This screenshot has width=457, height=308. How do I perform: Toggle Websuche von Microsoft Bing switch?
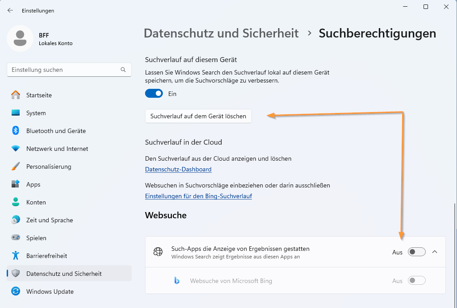[417, 281]
